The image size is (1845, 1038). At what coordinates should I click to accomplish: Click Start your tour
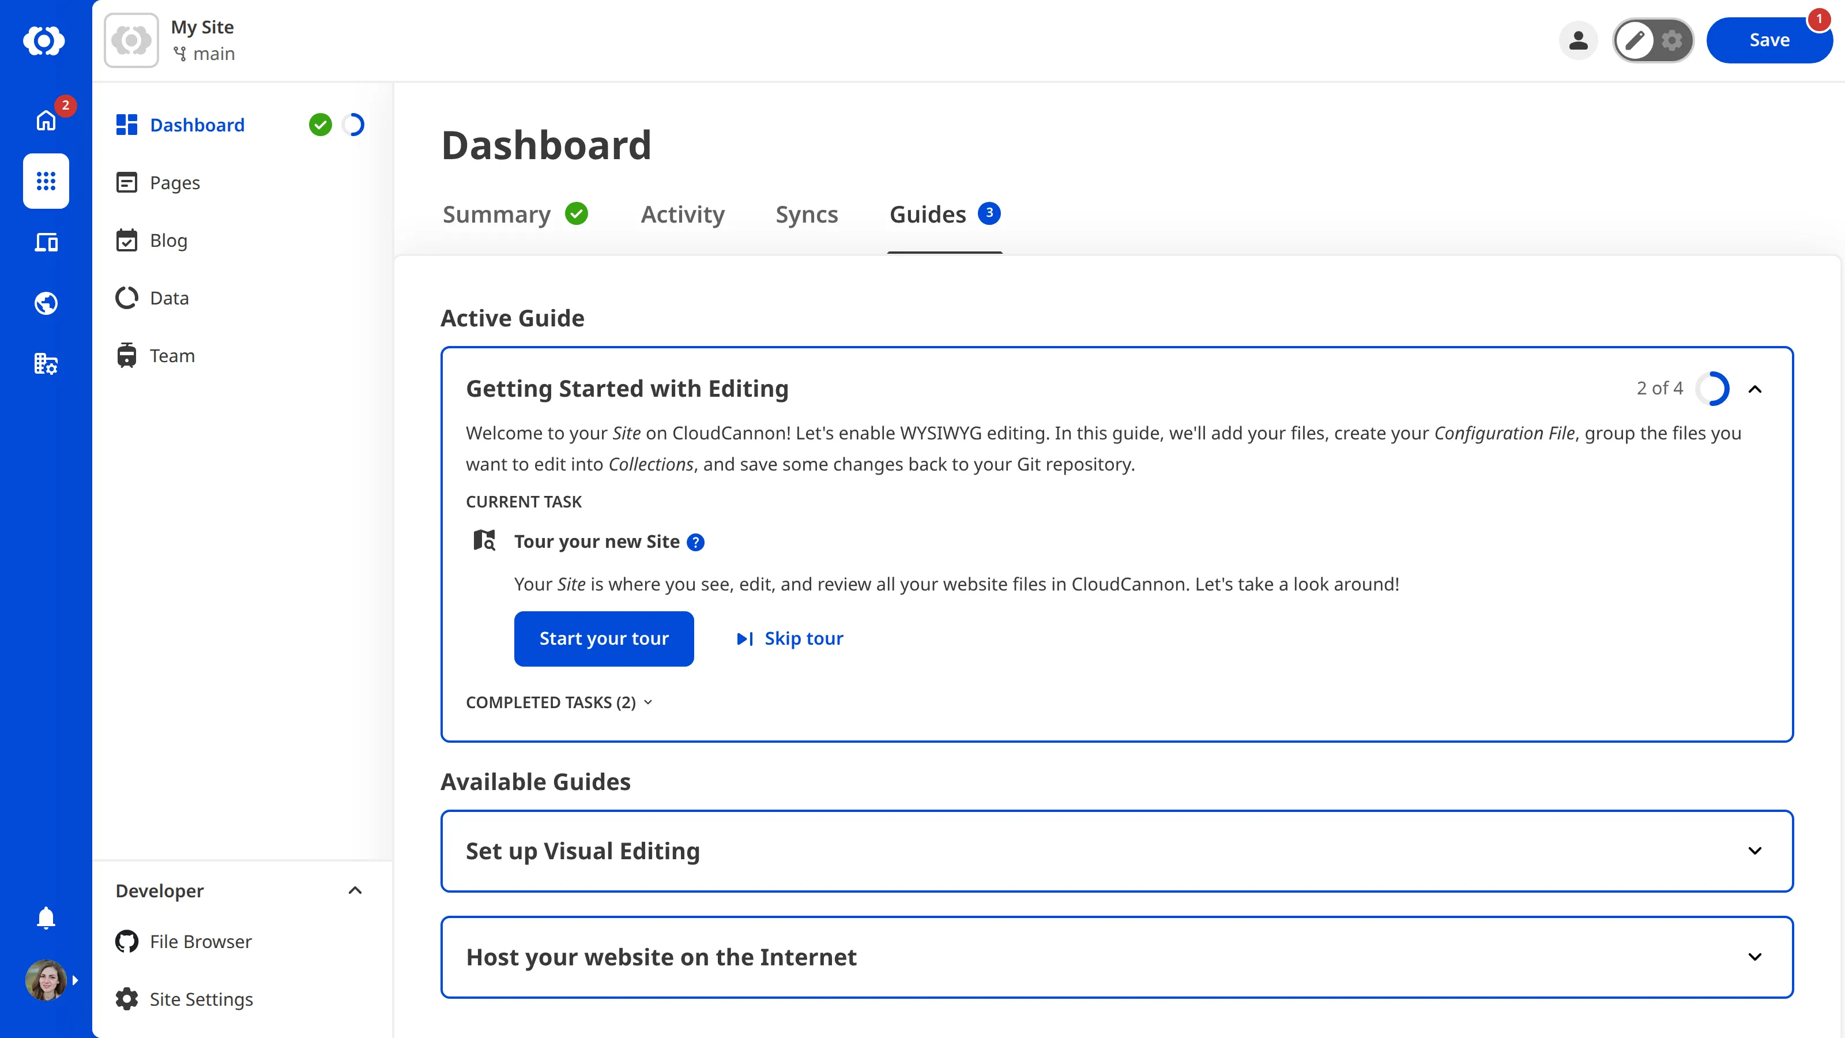604,638
